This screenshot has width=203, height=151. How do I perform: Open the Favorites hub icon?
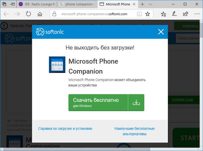point(163,14)
